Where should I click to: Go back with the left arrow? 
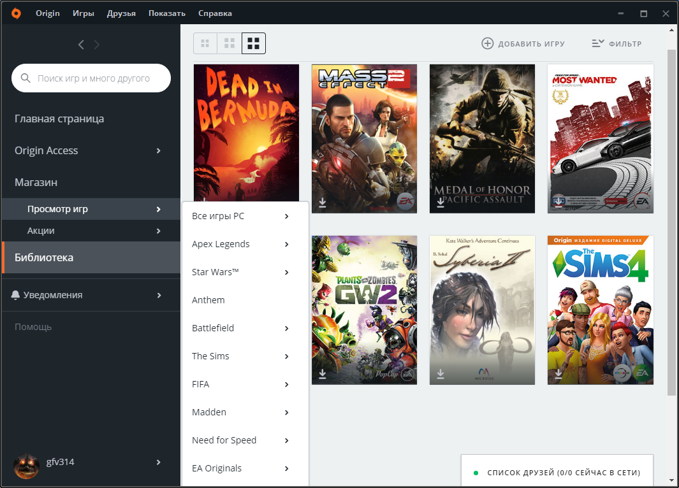[x=81, y=45]
